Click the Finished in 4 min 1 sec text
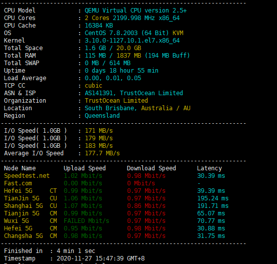Image resolution: width=277 pixels, height=264 pixels. [50, 251]
